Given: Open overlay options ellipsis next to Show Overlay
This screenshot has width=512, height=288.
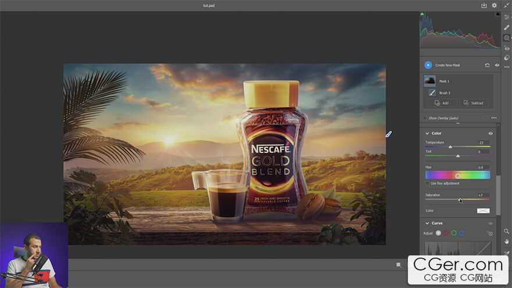Looking at the screenshot, I should [494, 118].
